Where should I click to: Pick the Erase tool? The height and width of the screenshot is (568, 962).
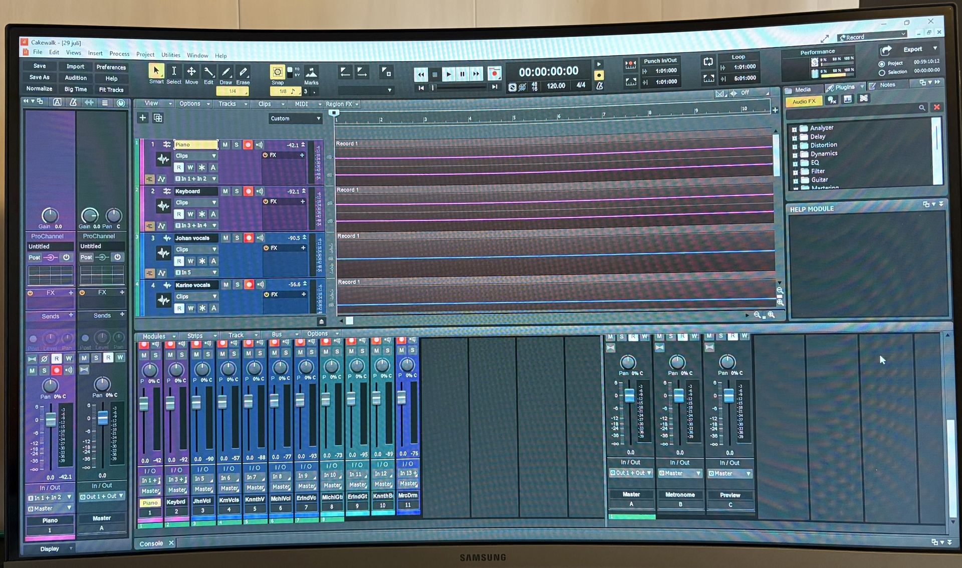click(x=243, y=73)
